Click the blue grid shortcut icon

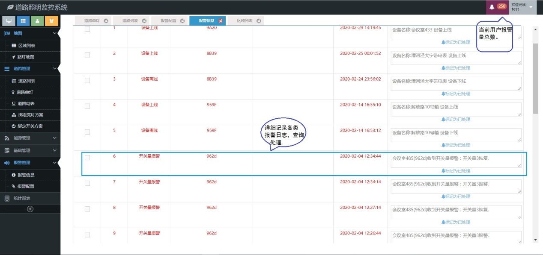[23, 21]
